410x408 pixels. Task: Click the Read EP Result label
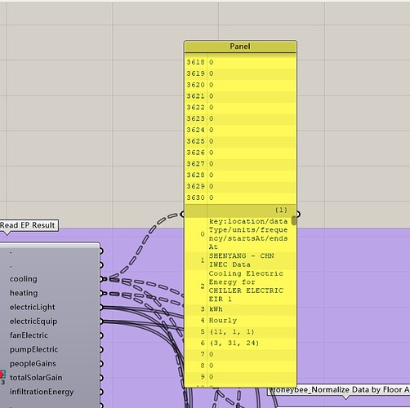29,225
